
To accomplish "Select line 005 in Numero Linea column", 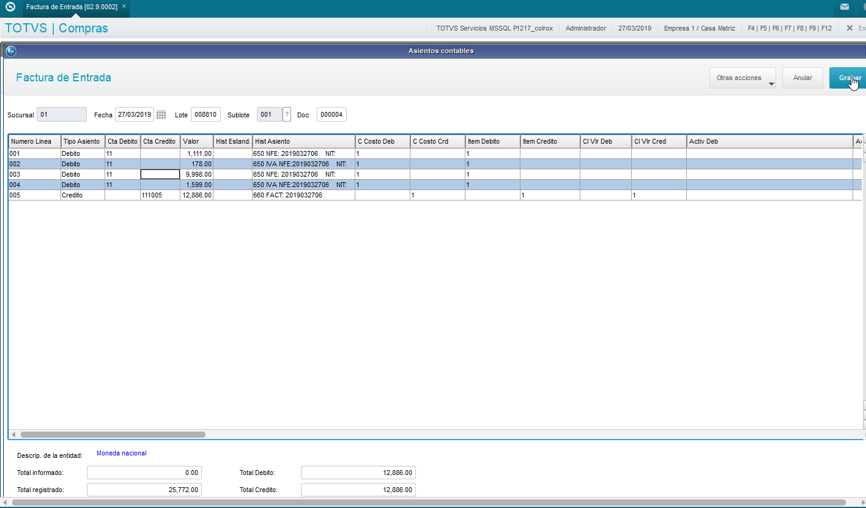I will 35,195.
